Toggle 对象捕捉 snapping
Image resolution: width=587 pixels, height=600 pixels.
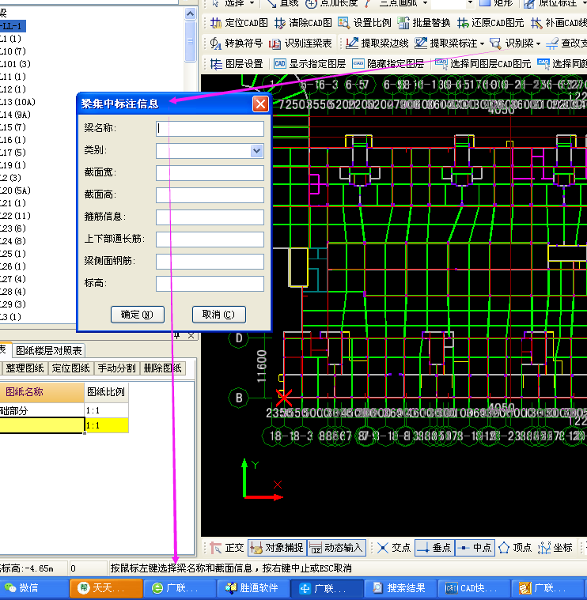click(278, 548)
